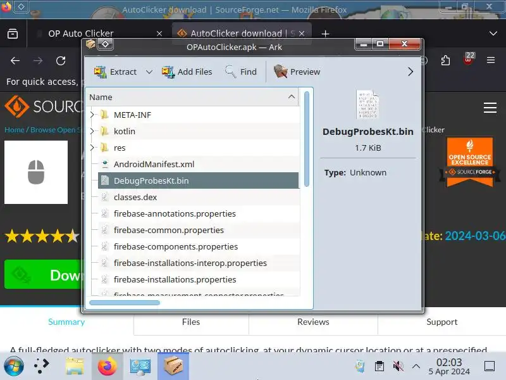506x380 pixels.
Task: Click the clipboard tray icon
Action: coord(379,366)
